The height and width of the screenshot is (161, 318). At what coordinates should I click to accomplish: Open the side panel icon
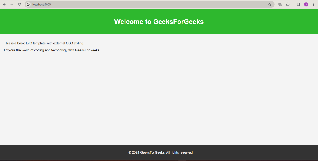tap(299, 4)
